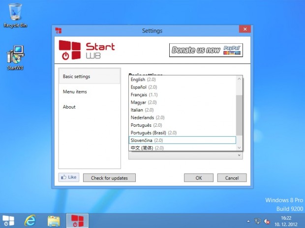Open the About section

pyautogui.click(x=90, y=107)
